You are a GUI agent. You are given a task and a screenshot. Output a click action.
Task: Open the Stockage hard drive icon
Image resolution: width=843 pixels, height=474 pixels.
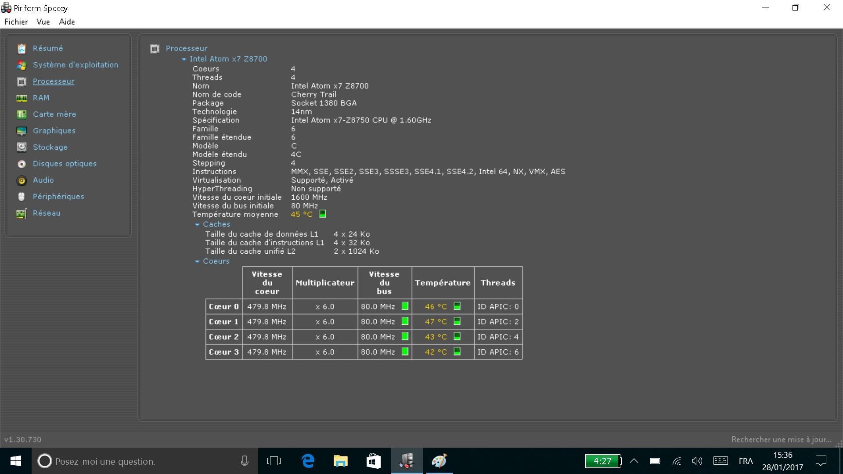coord(22,147)
